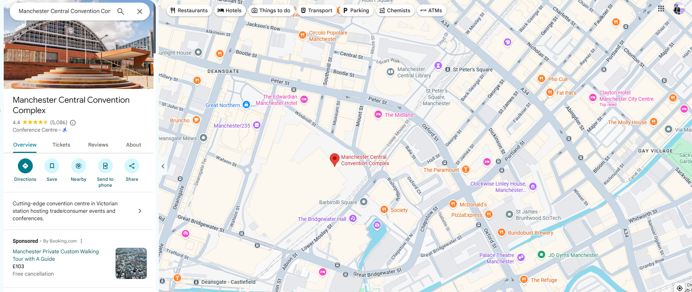This screenshot has height=292, width=692.
Task: Open the walking tour aerial thumbnail
Action: pyautogui.click(x=131, y=263)
